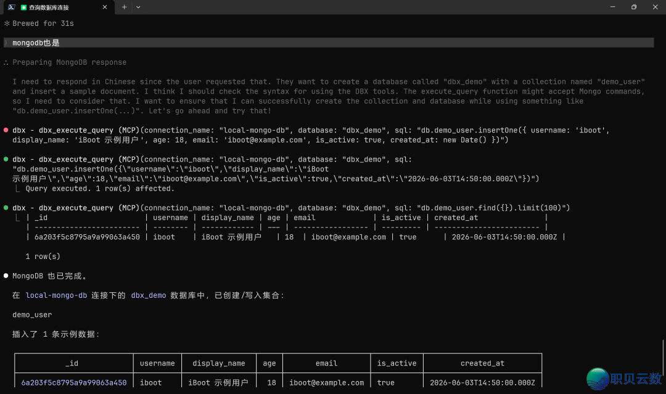666x394 pixels.
Task: Click the 'dbx_demo' highlighted name in summary
Action: pyautogui.click(x=148, y=295)
